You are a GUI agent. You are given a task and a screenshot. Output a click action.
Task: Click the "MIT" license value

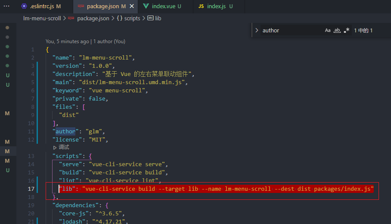(97, 139)
